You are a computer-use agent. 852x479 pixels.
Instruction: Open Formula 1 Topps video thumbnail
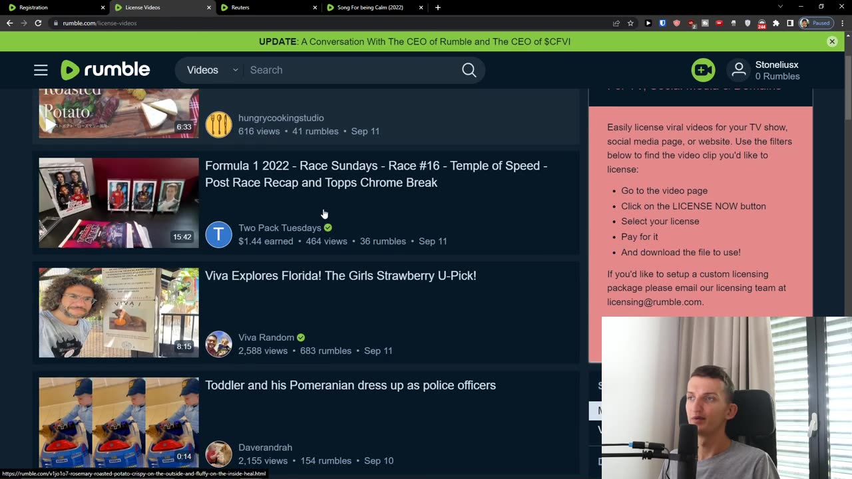(x=118, y=203)
